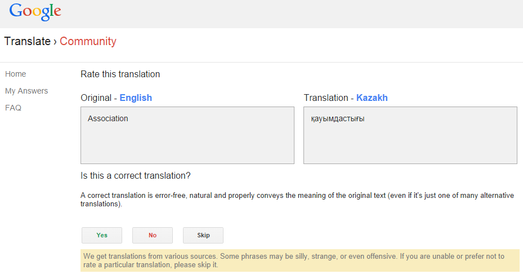Click the English source language label

(x=136, y=98)
